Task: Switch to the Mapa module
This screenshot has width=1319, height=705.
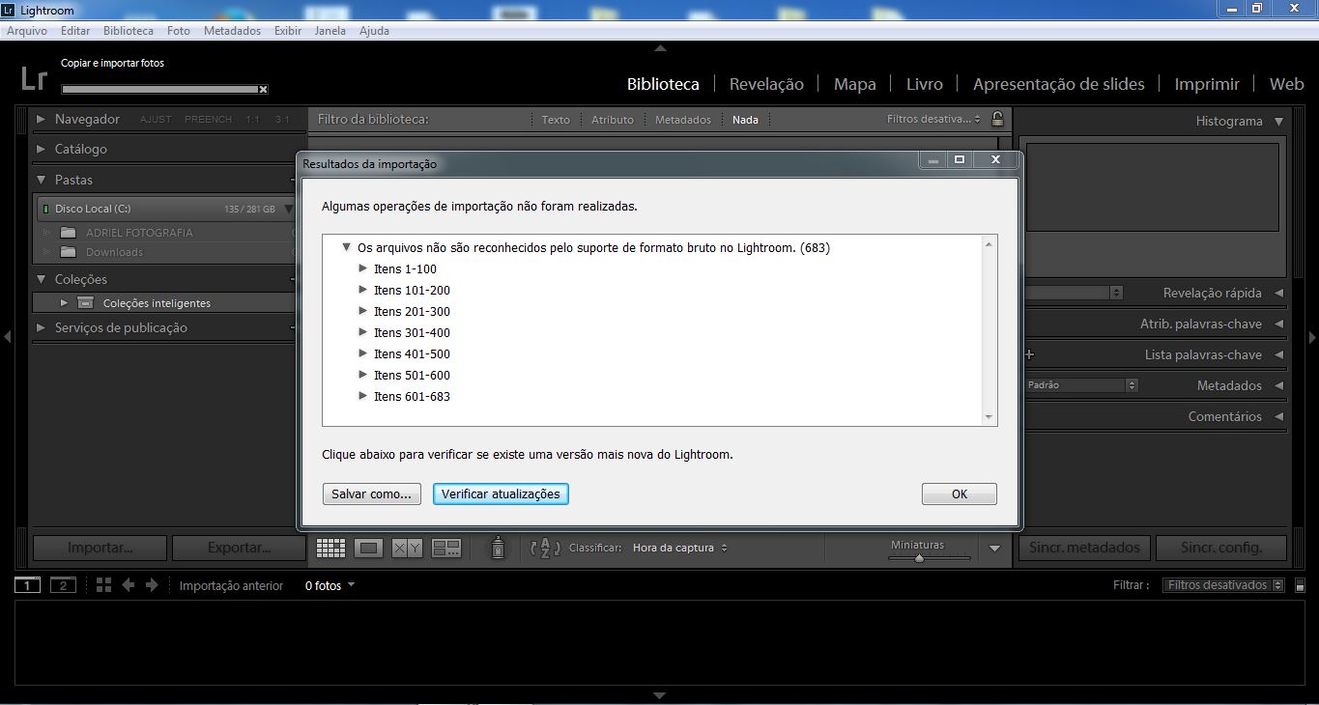Action: point(855,84)
